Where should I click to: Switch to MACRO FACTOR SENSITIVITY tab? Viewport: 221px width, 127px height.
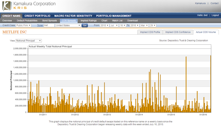[x=73, y=16]
